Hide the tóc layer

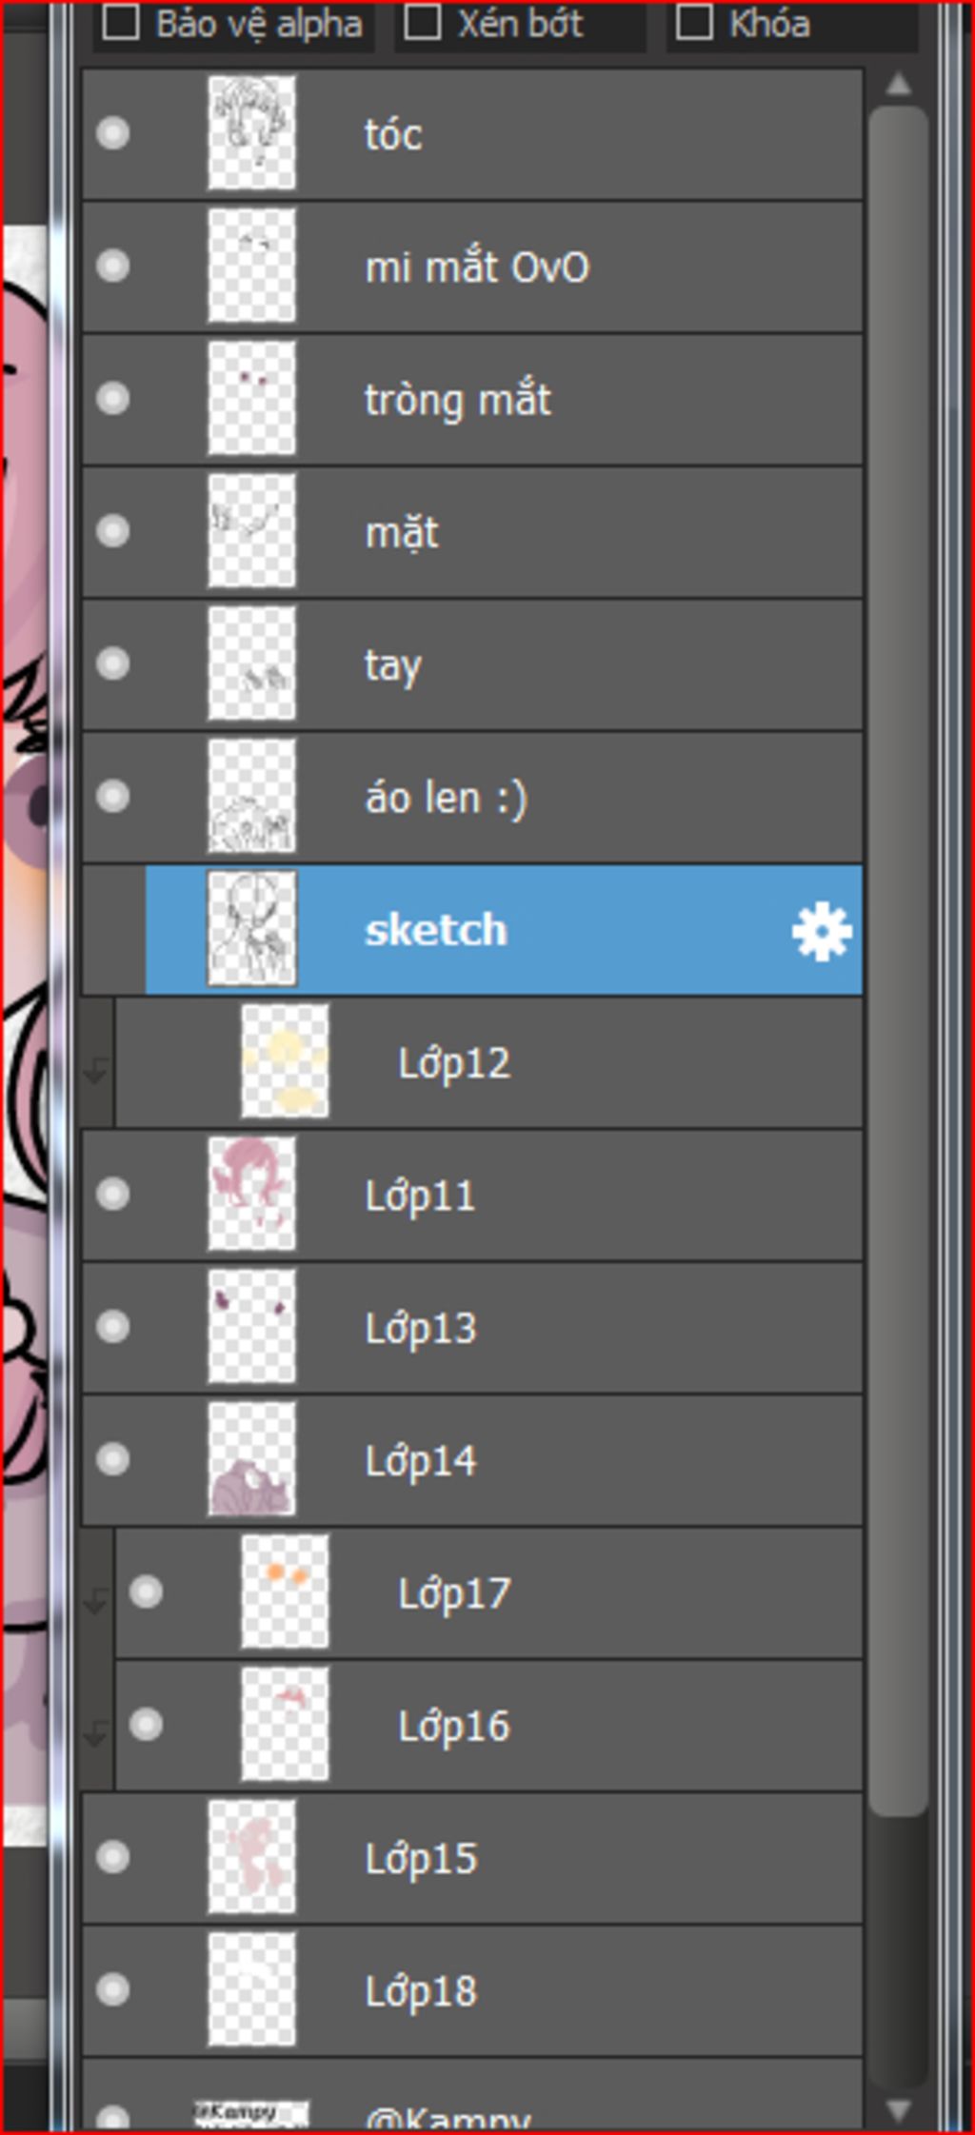(x=113, y=133)
